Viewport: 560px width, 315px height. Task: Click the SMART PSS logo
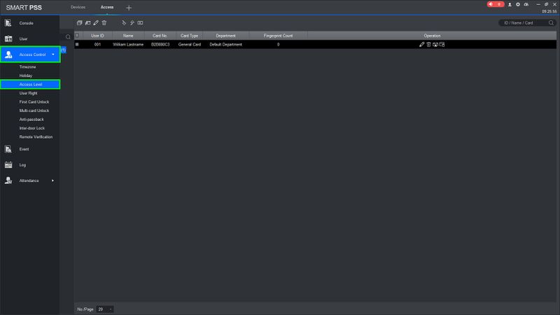click(x=24, y=8)
